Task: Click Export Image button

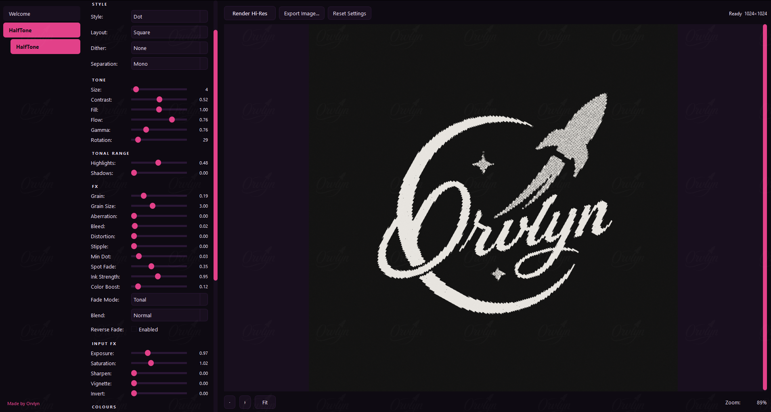Action: [x=302, y=13]
